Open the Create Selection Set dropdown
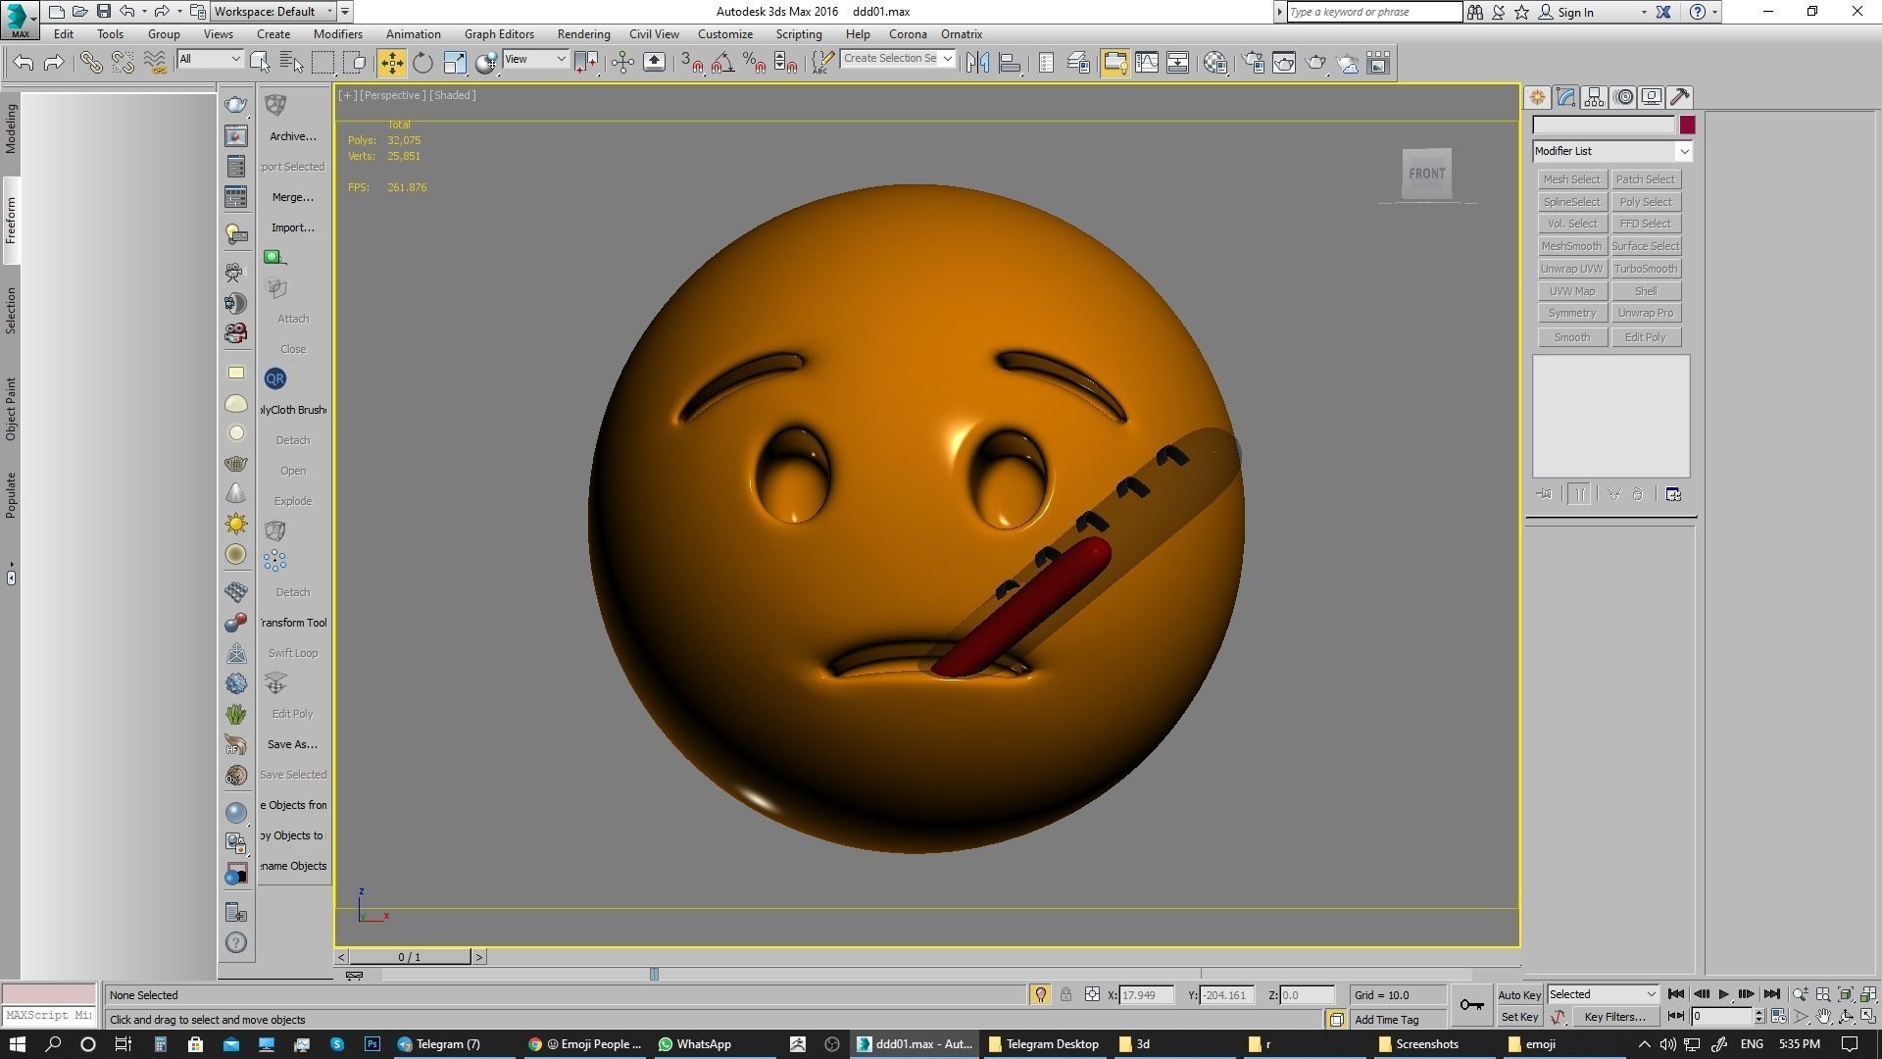The height and width of the screenshot is (1059, 1882). click(898, 59)
